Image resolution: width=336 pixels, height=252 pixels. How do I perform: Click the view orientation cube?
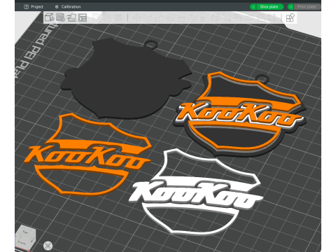pos(25,237)
